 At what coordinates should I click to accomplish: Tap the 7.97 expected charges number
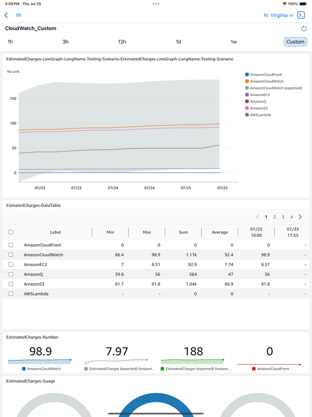pos(117,351)
